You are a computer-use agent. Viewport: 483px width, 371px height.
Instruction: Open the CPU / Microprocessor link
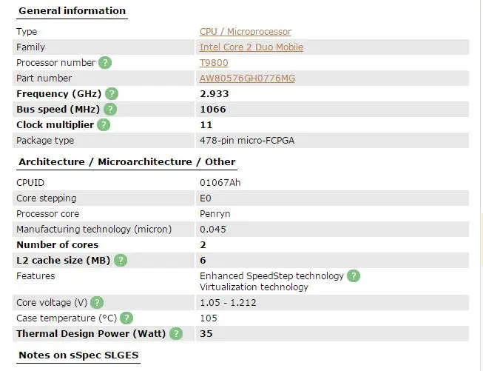(x=245, y=32)
